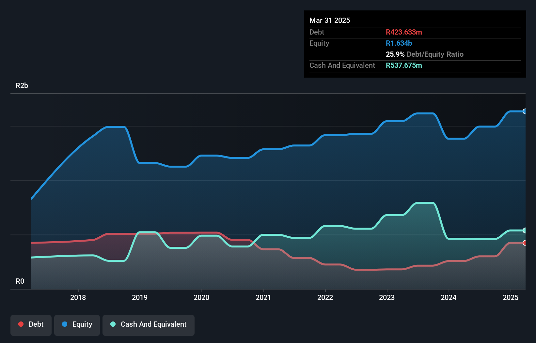The image size is (536, 343).
Task: Expand details for Debt/Equity Ratio row
Action: [425, 54]
